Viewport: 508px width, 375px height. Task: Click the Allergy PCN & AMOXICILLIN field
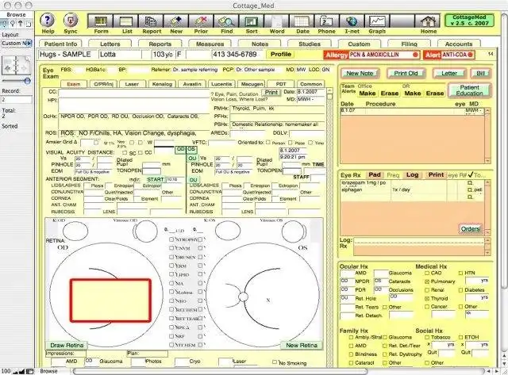point(384,55)
